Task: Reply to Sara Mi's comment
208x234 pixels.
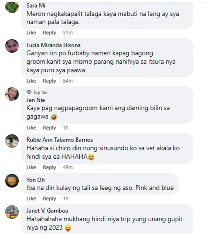Action: click(x=49, y=32)
